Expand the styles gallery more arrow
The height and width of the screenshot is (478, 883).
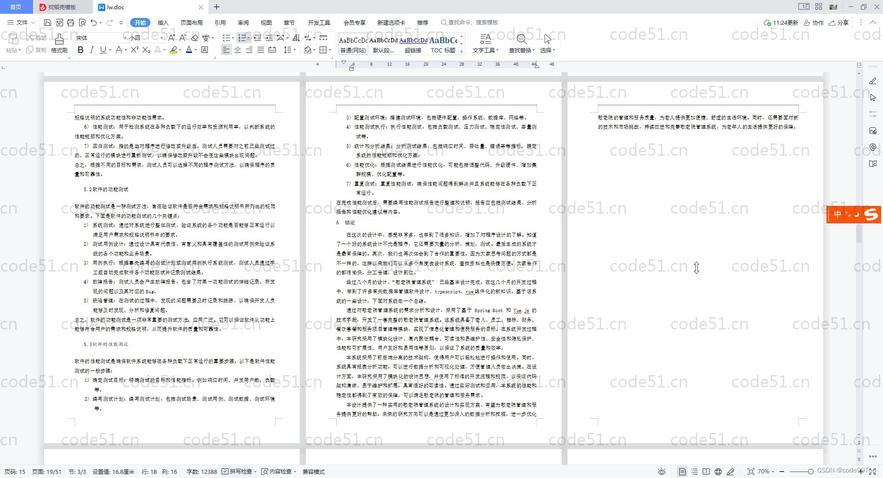pos(461,51)
